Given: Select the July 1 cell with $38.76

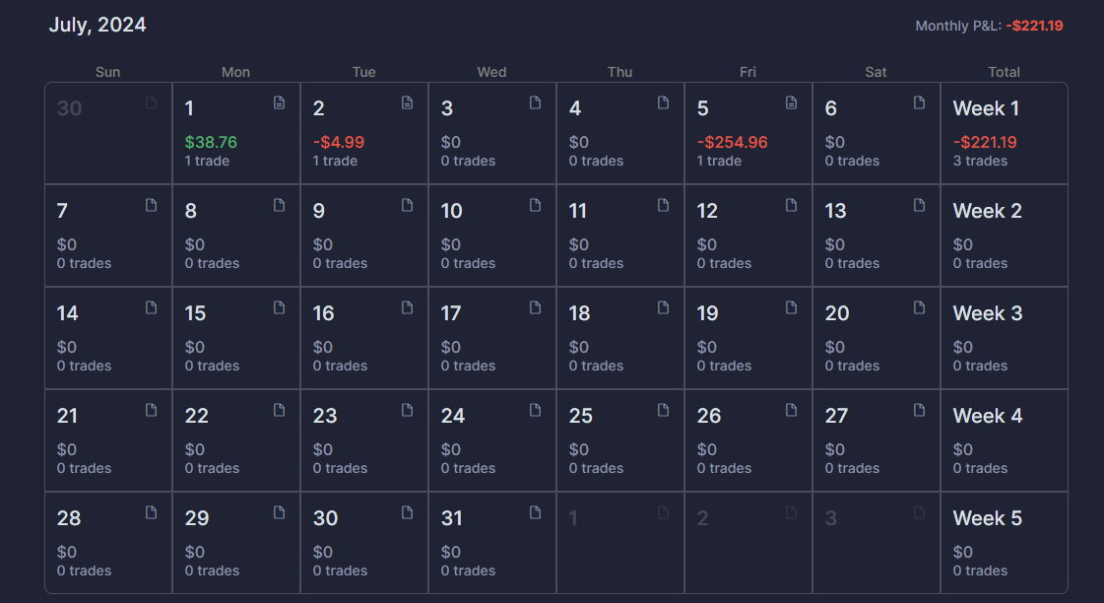Looking at the screenshot, I should [236, 133].
